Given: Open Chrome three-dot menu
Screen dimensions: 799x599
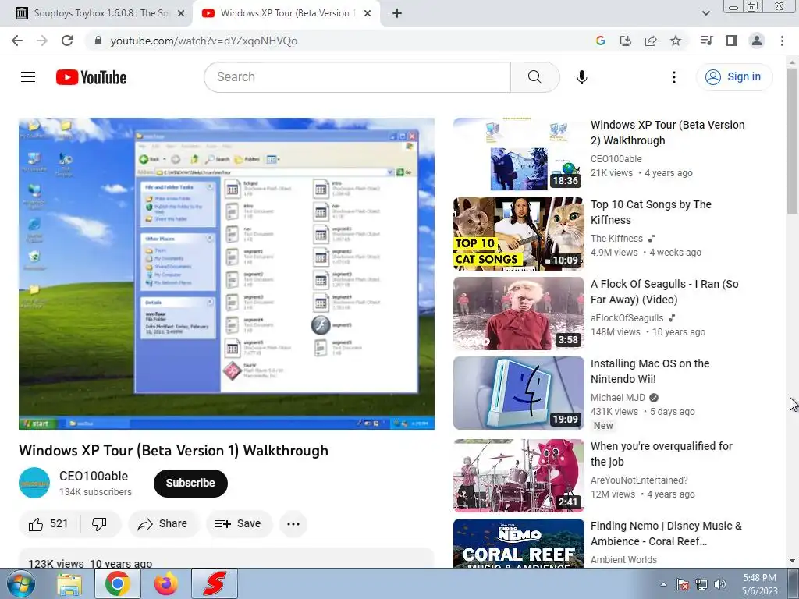Looking at the screenshot, I should (782, 41).
